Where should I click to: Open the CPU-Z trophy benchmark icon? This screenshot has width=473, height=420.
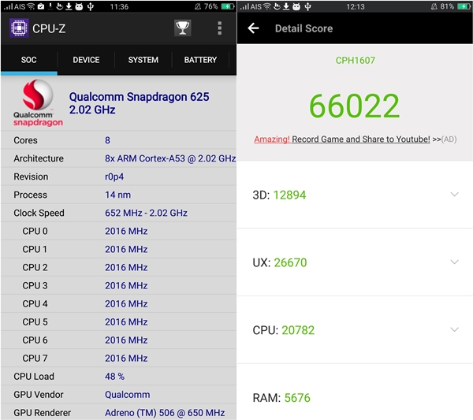[183, 28]
